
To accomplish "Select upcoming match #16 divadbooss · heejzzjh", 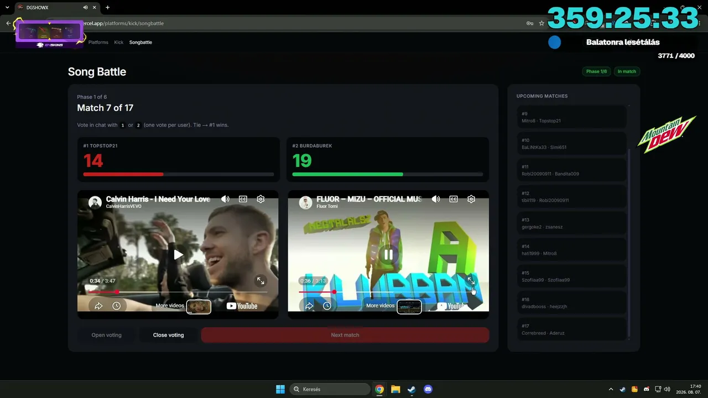I will tap(572, 303).
